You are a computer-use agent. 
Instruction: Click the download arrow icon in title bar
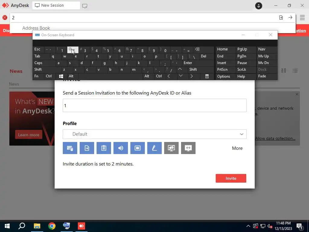(259, 6)
